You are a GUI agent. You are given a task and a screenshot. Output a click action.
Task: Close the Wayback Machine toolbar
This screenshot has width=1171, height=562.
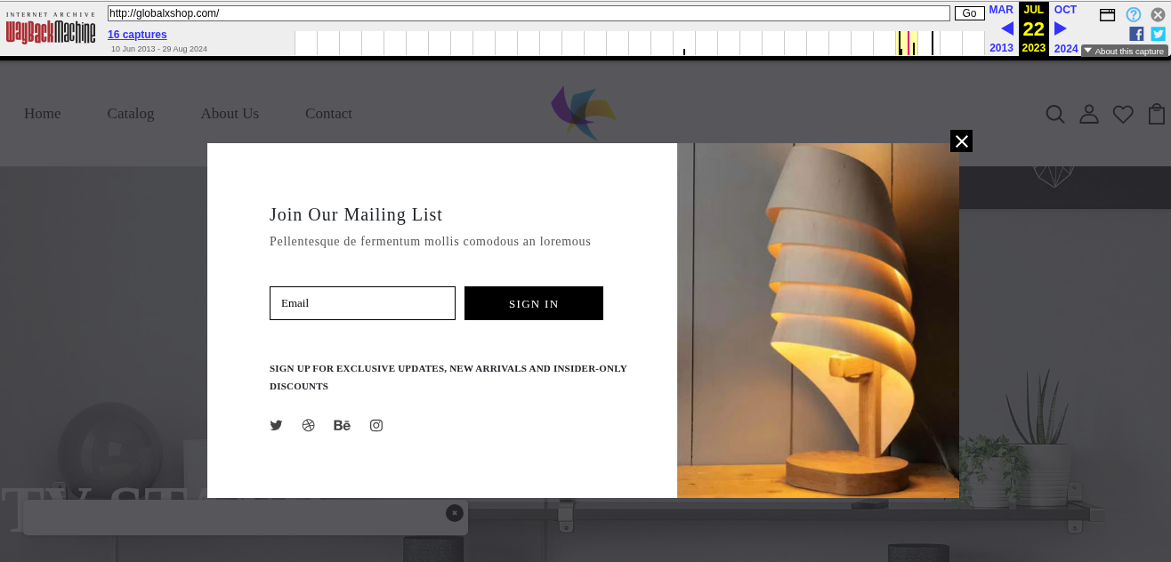click(x=1158, y=14)
